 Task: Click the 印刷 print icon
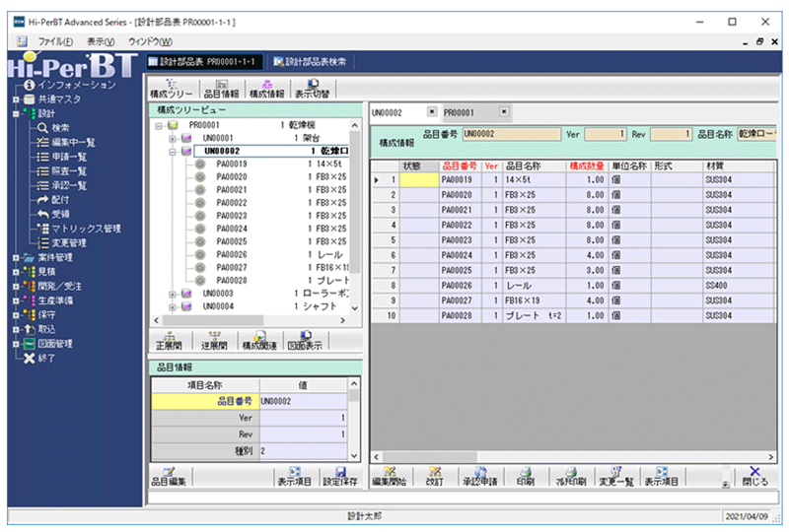(x=526, y=476)
